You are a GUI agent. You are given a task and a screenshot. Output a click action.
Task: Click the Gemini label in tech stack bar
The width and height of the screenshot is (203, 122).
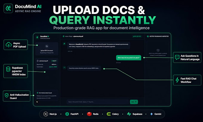point(158,114)
